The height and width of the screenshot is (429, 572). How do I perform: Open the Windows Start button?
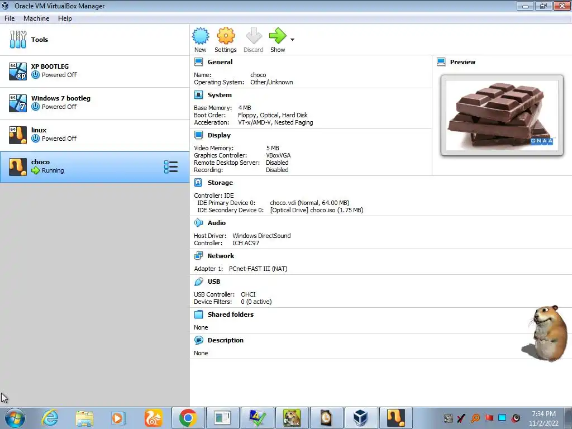15,418
